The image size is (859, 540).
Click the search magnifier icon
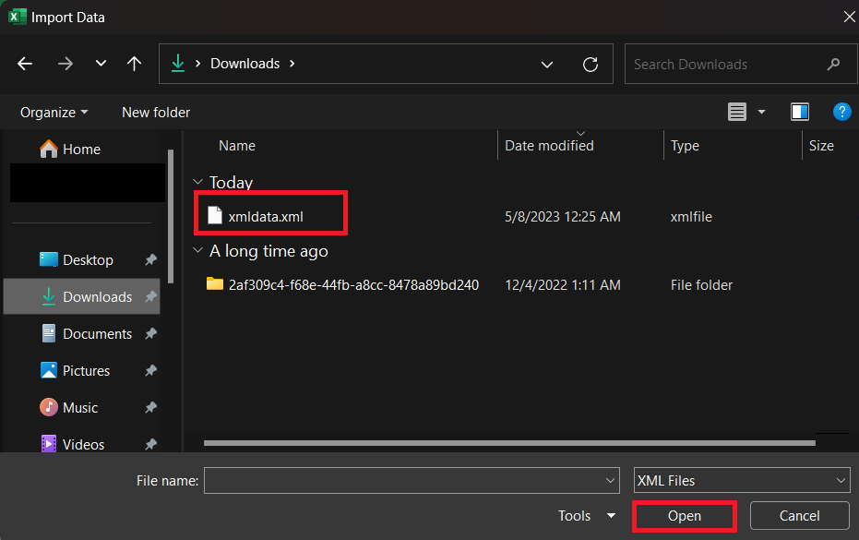click(x=833, y=64)
